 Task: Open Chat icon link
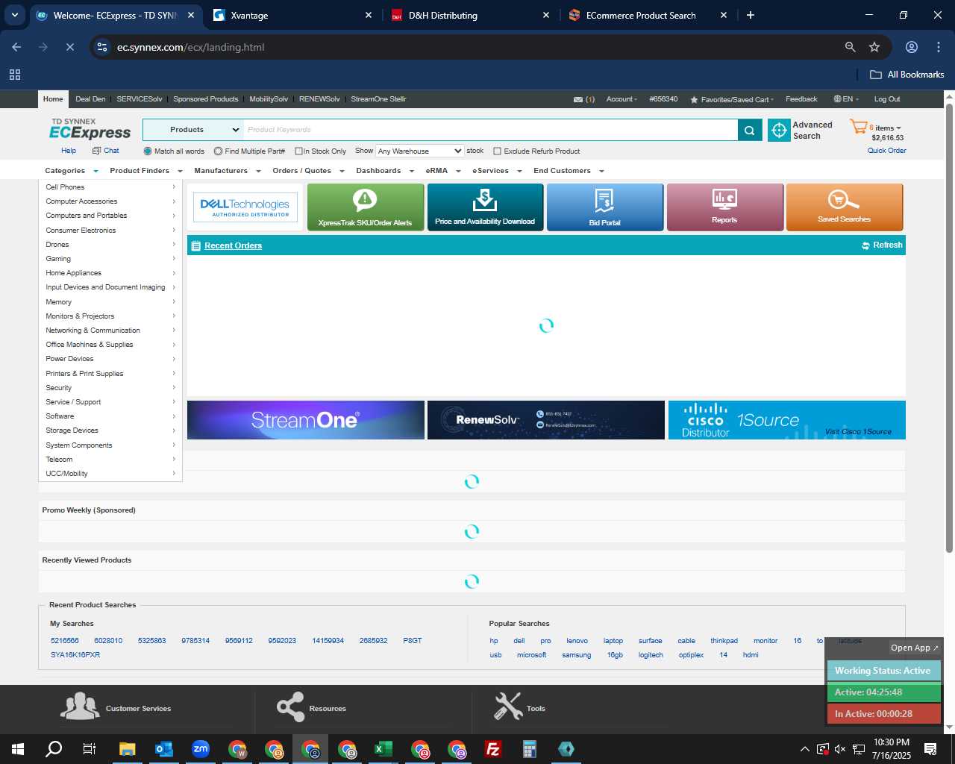106,151
